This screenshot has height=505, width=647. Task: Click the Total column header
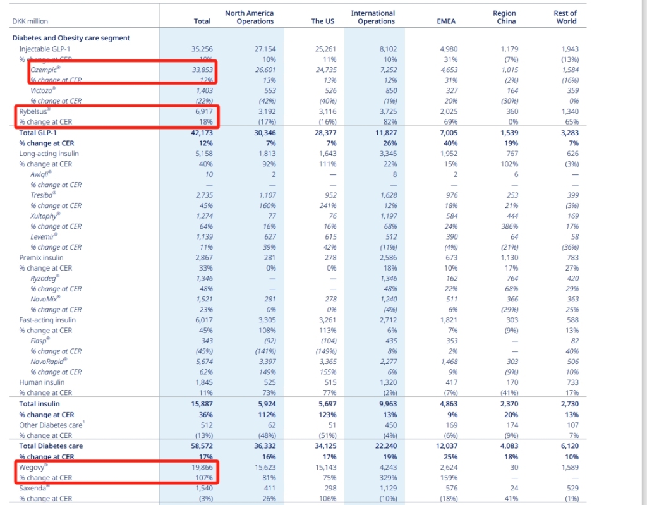[x=202, y=21]
